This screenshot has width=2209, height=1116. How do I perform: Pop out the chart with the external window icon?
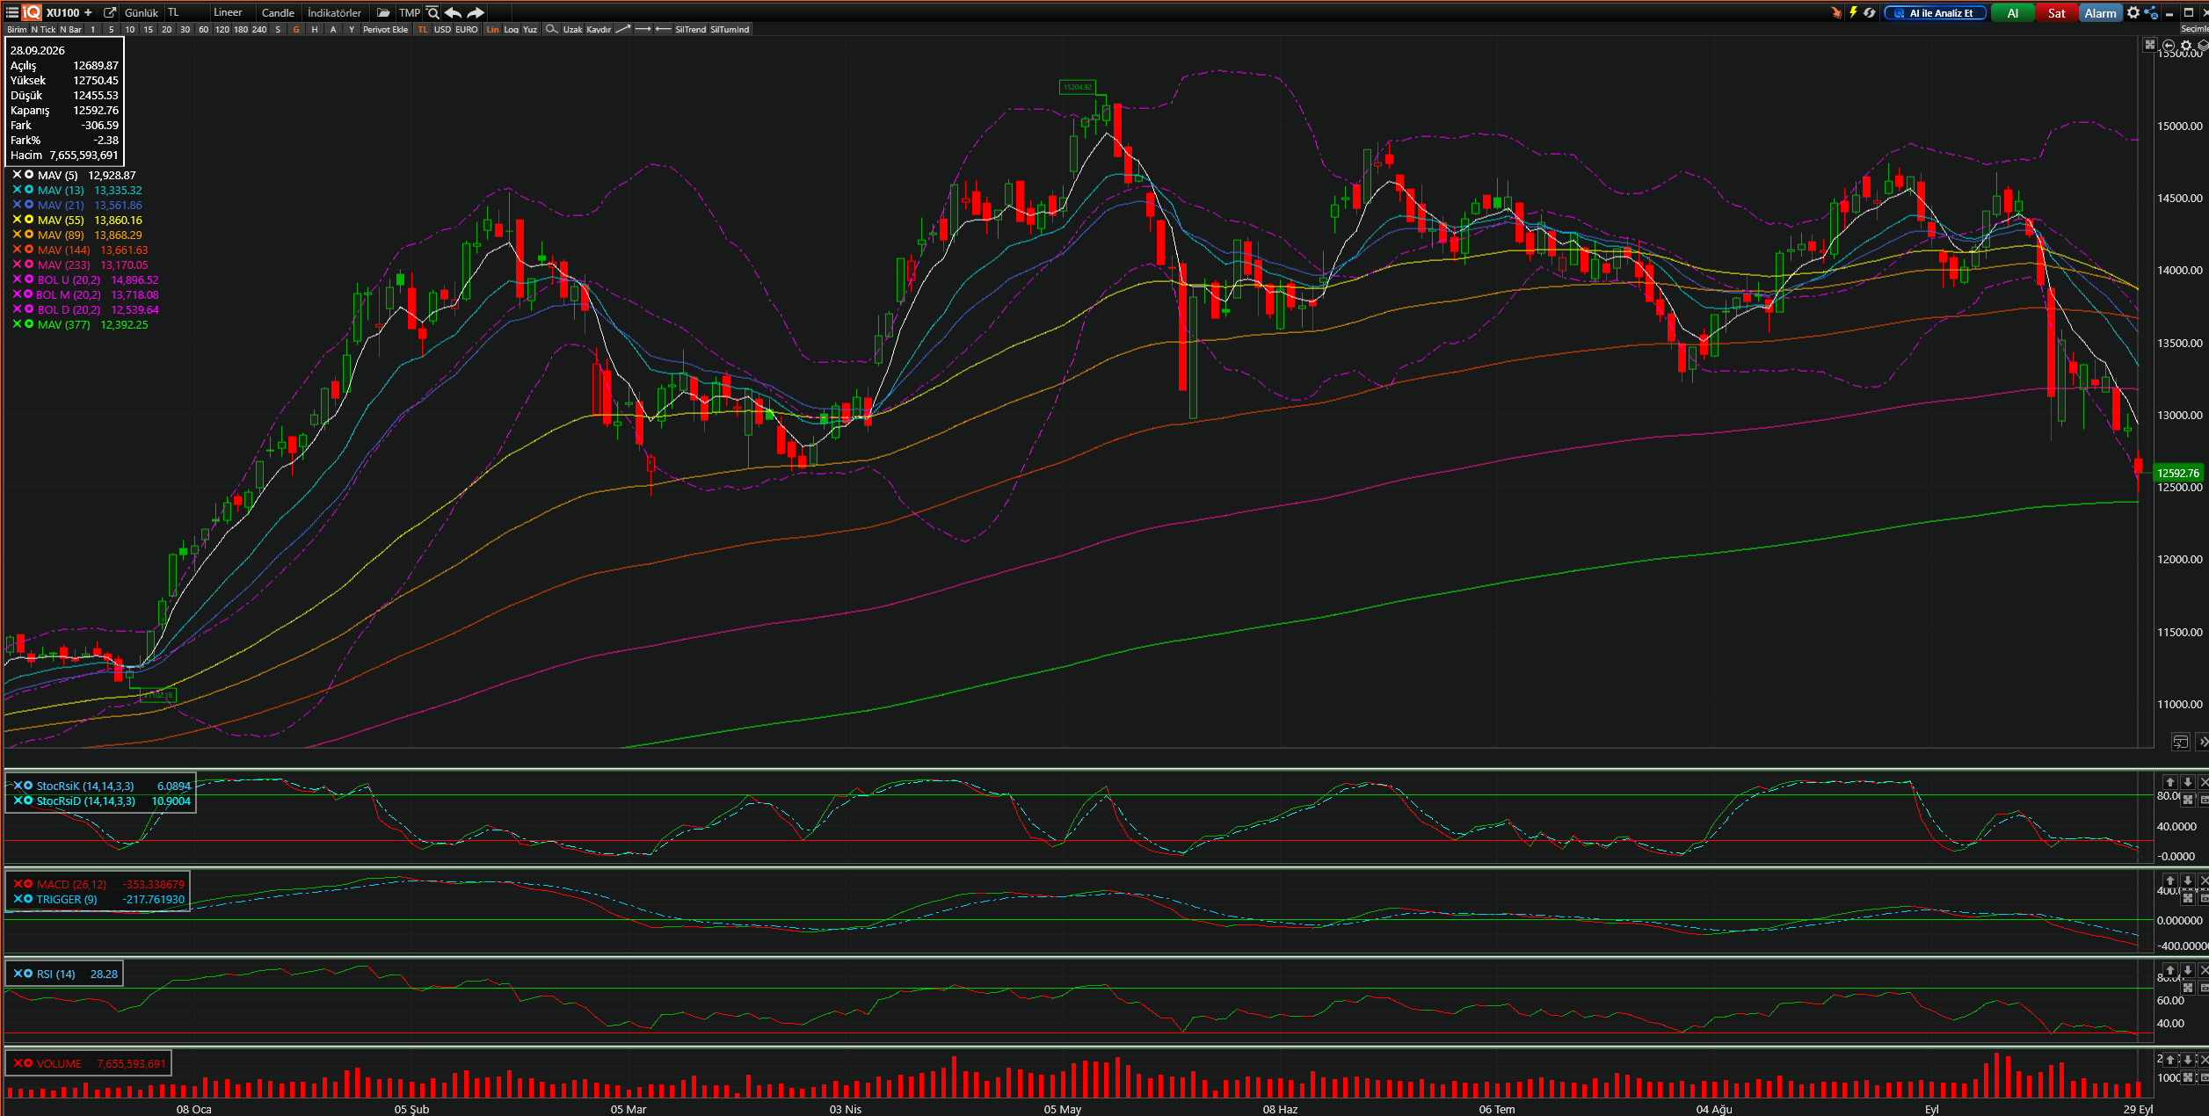(110, 12)
